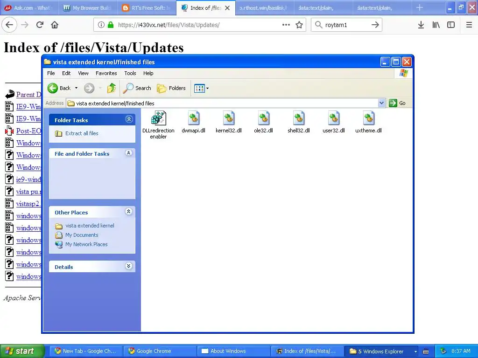Open the Windows Start menu
This screenshot has height=358, width=478.
tap(22, 351)
